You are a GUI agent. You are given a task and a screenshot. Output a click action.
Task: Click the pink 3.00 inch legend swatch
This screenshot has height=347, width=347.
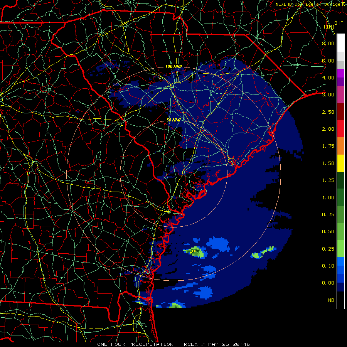(x=340, y=94)
